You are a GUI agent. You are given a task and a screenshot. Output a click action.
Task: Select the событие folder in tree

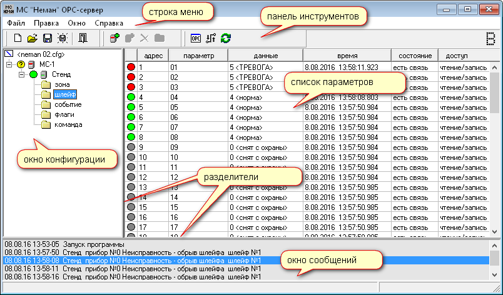(68, 104)
